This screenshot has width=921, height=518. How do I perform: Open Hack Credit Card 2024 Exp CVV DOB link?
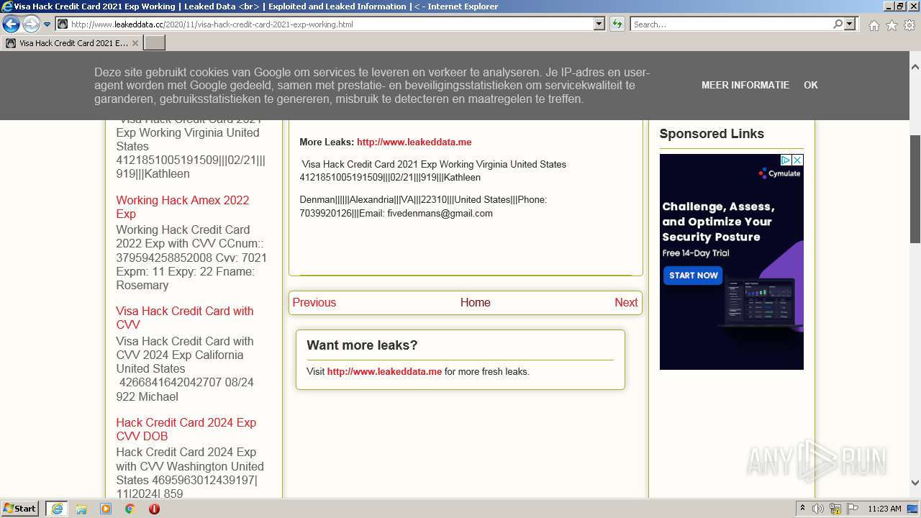pyautogui.click(x=186, y=430)
